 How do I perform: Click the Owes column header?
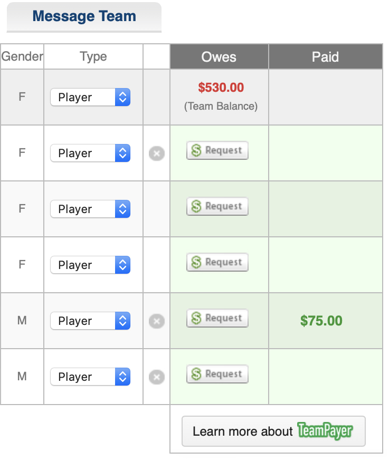219,57
